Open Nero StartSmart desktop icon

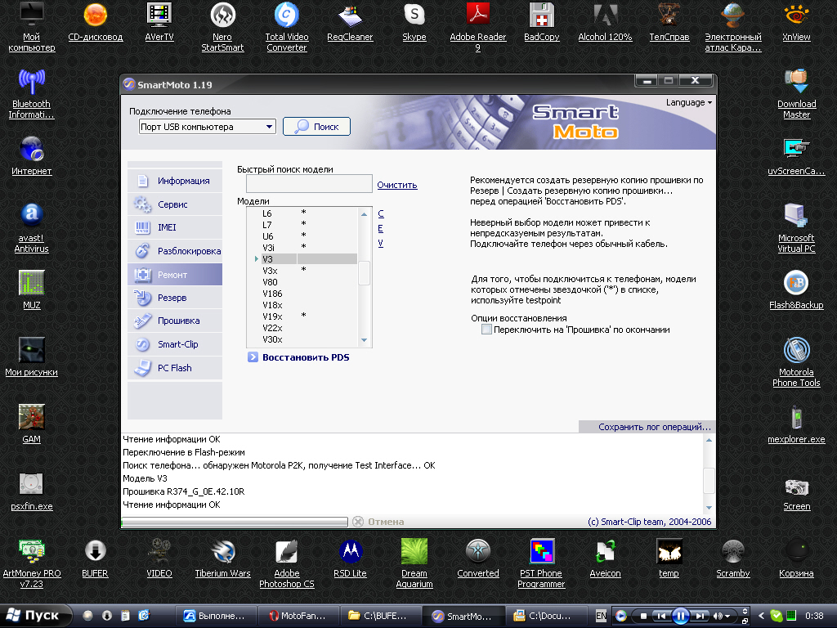point(222,27)
